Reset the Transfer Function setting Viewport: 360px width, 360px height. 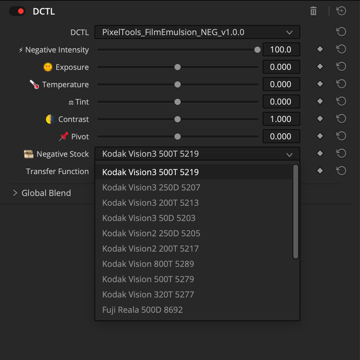pos(341,171)
